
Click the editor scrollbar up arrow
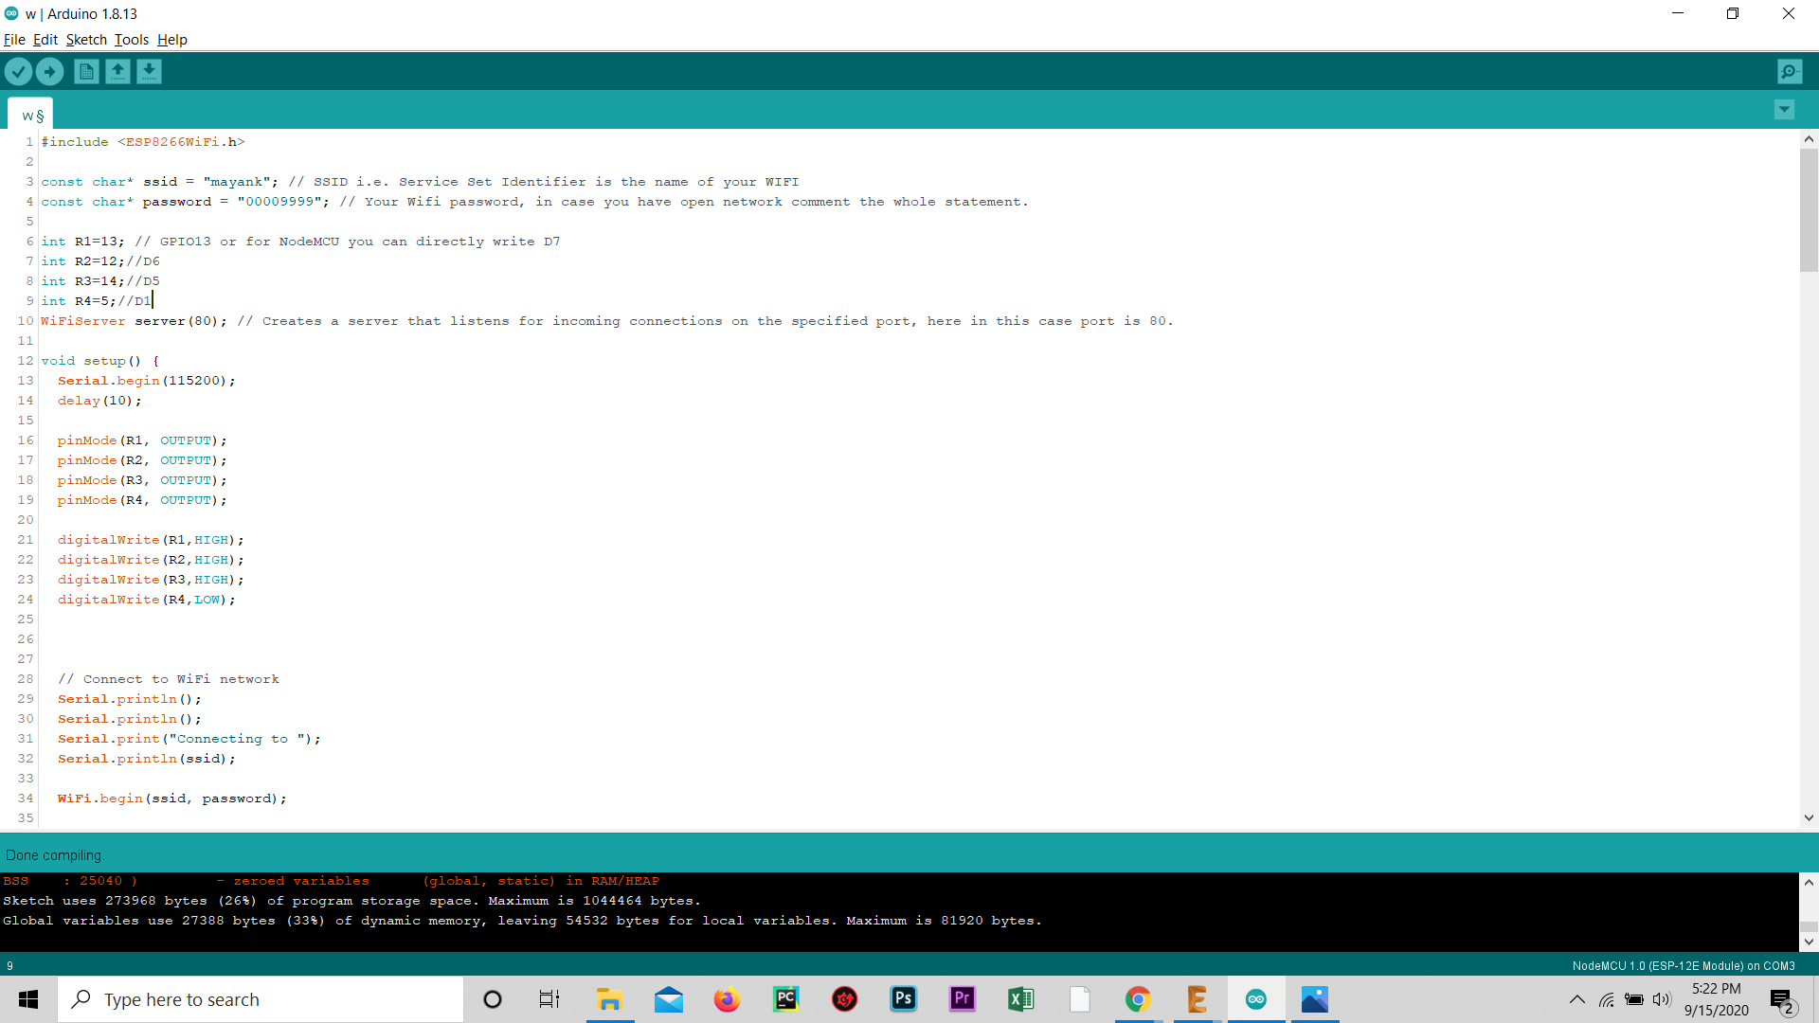[1809, 139]
